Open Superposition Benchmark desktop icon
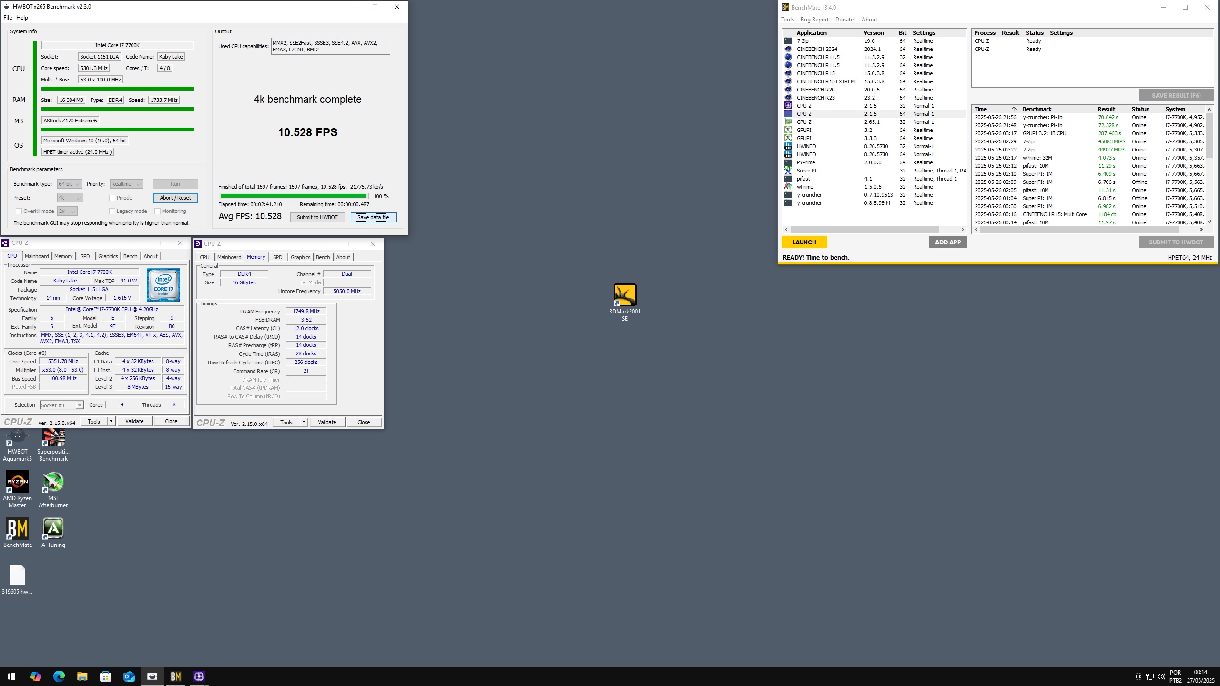Image resolution: width=1220 pixels, height=686 pixels. coord(53,445)
